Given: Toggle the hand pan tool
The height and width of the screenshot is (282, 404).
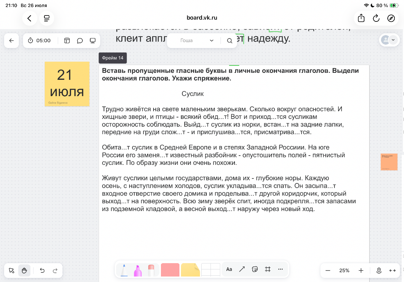Looking at the screenshot, I should click(x=24, y=271).
